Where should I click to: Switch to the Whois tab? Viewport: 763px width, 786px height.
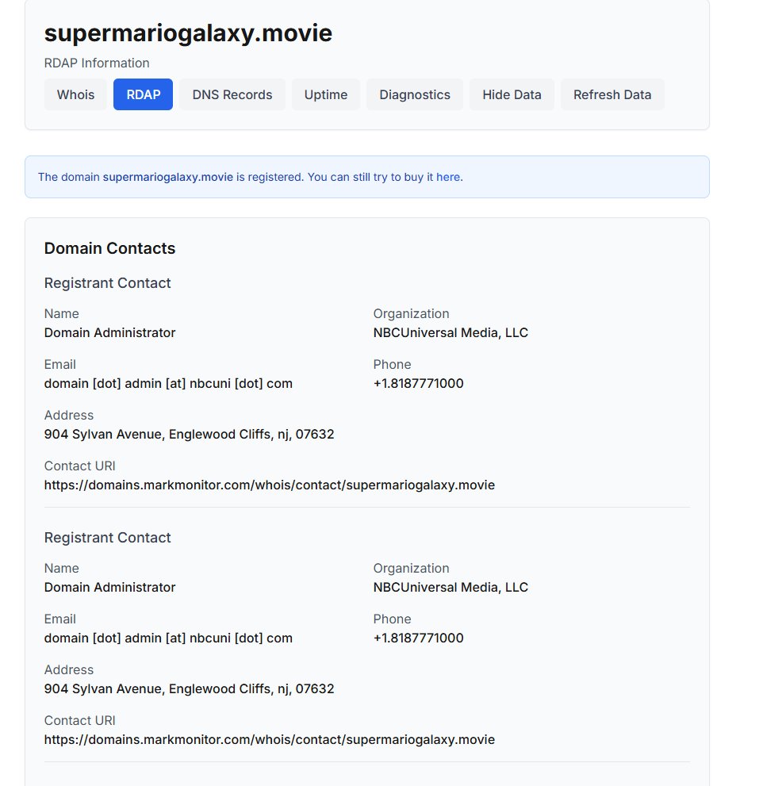point(75,94)
